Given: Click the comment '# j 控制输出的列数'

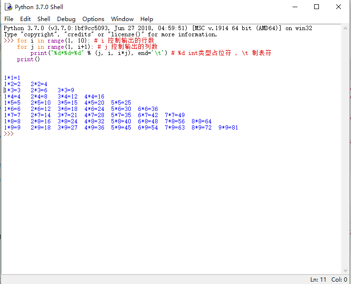Looking at the screenshot, I should [127, 47].
